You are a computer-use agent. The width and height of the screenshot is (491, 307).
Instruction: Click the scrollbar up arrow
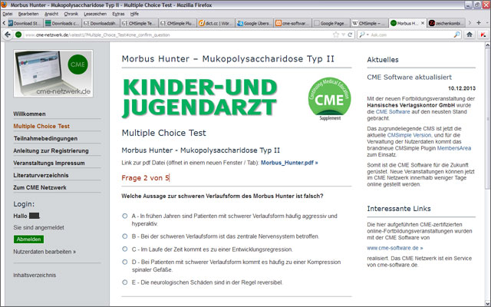coord(487,45)
